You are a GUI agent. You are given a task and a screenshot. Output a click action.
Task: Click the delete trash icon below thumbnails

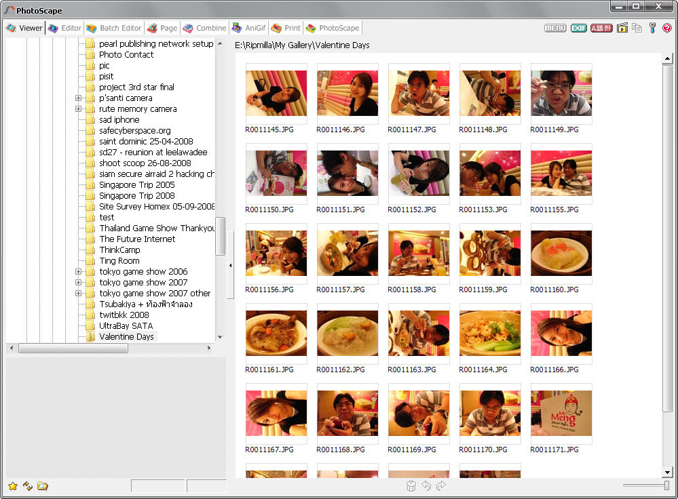(411, 486)
